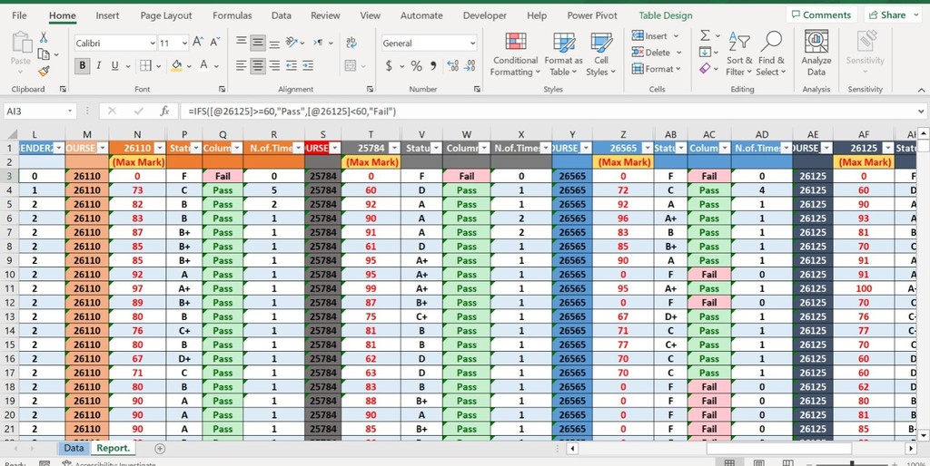The image size is (930, 466).
Task: Open Sort & Filter menu
Action: click(739, 54)
